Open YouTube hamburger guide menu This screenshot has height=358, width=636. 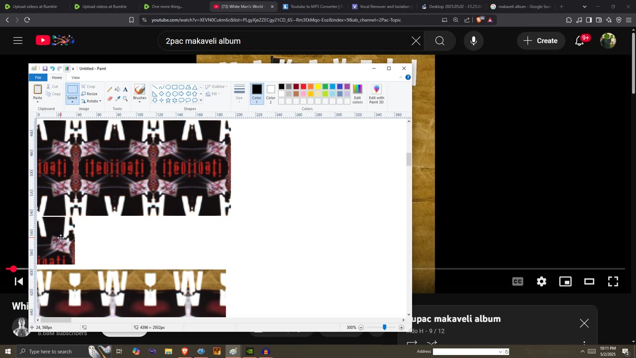coord(18,41)
